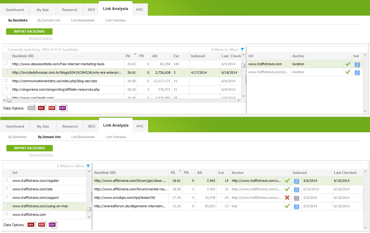The height and width of the screenshot is (233, 370).
Task: Click green checkmark in the everestforum.de row
Action: 287,206
